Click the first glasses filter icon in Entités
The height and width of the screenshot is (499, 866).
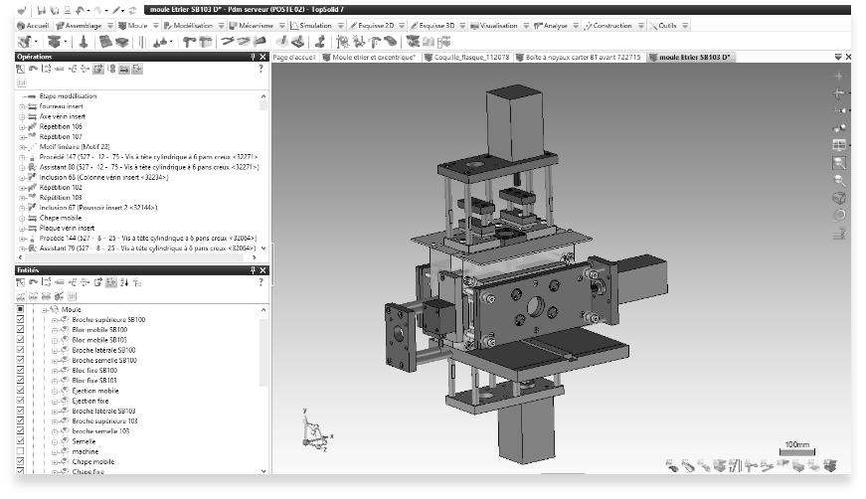click(x=21, y=296)
